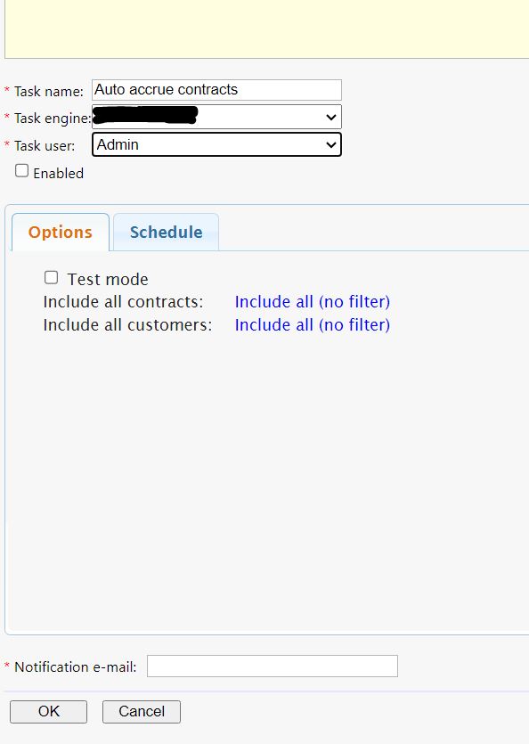529x744 pixels.
Task: Click the Task name text field
Action: click(x=216, y=90)
